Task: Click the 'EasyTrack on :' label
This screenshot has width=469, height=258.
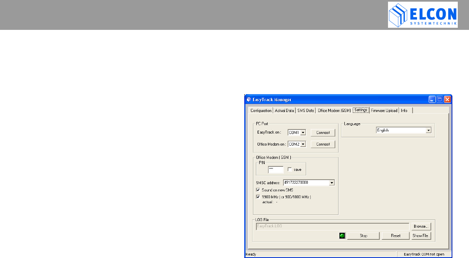Action: click(269, 132)
